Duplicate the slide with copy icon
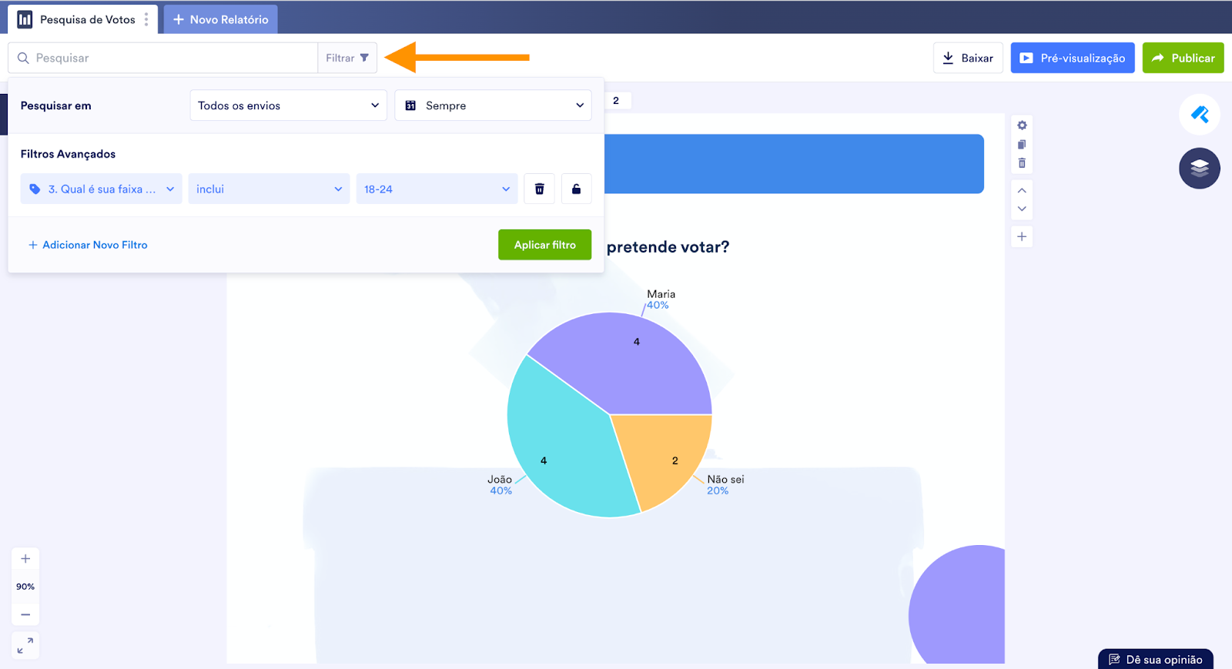Viewport: 1232px width, 669px height. [x=1022, y=144]
